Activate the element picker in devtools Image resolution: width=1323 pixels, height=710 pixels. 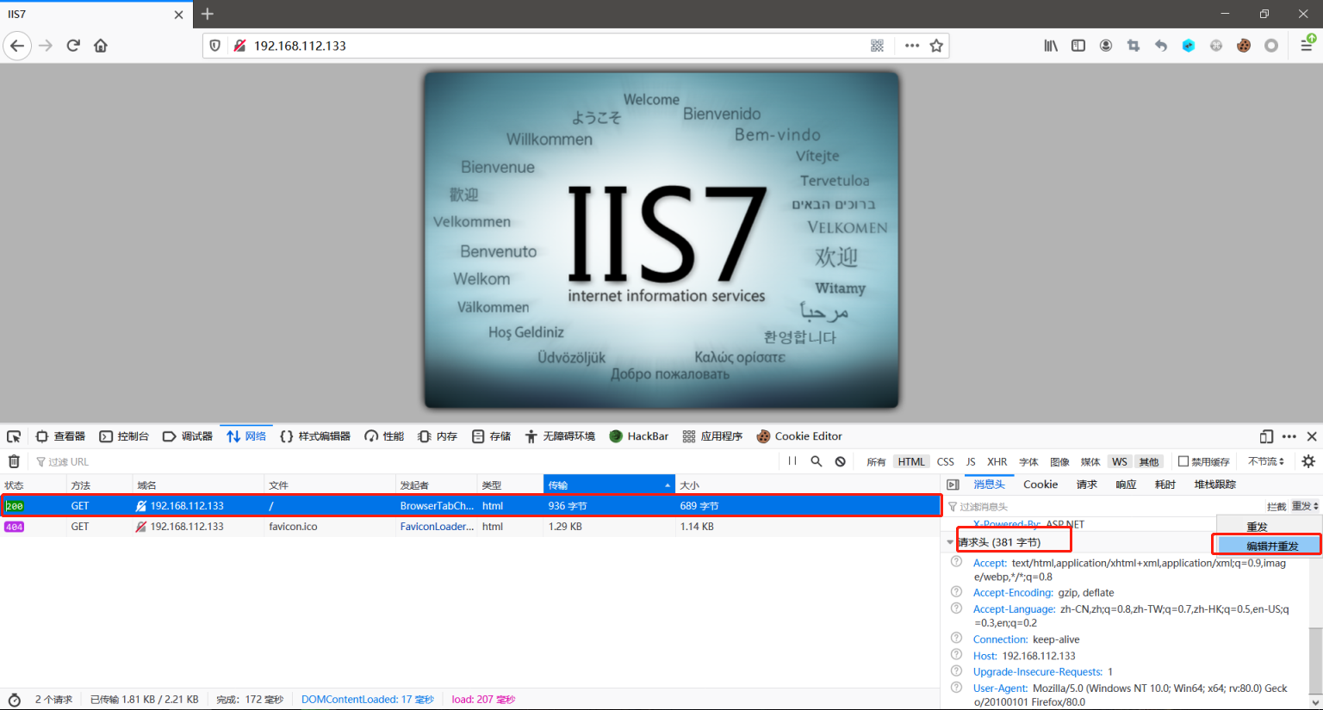(14, 436)
